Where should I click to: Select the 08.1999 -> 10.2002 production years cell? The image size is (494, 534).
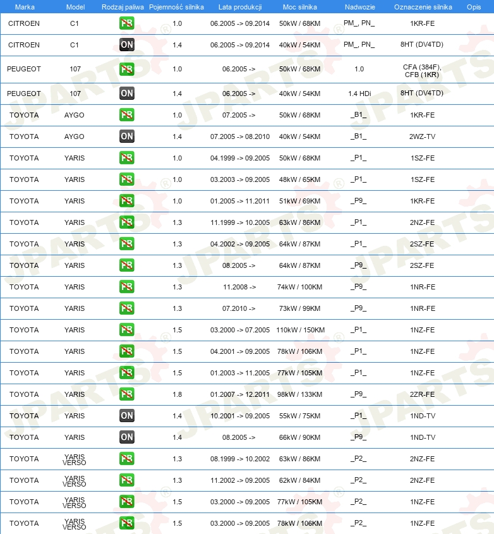(x=240, y=458)
